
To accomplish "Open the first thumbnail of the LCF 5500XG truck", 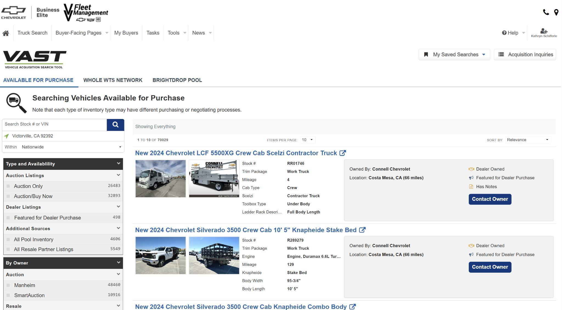I will point(161,179).
